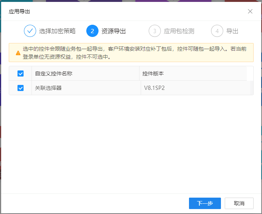This screenshot has height=214, width=262.
Task: Select the V8.1SP2 version cell
Action: (x=195, y=88)
